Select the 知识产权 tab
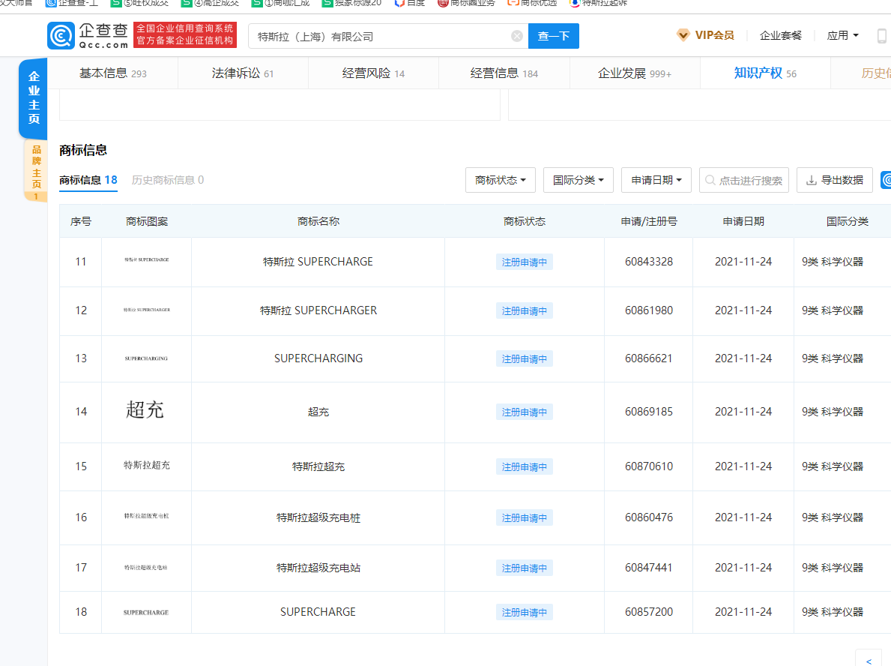This screenshot has width=891, height=666. pyautogui.click(x=765, y=73)
